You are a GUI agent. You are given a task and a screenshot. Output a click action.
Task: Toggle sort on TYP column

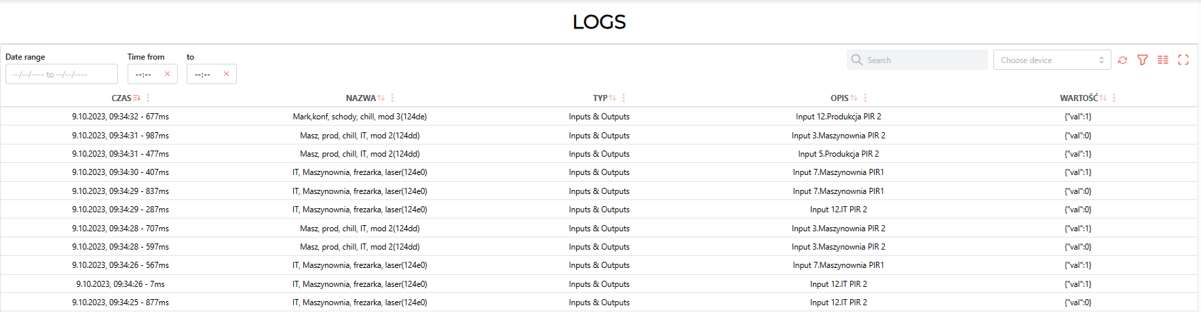click(x=613, y=98)
